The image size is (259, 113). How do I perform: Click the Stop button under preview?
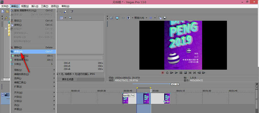pyautogui.click(x=185, y=73)
